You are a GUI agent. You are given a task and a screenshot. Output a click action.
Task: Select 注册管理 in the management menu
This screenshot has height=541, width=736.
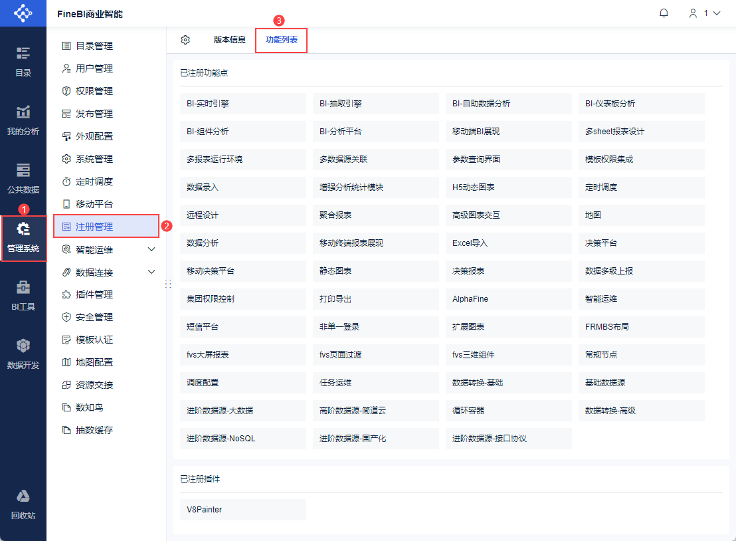[x=106, y=227]
